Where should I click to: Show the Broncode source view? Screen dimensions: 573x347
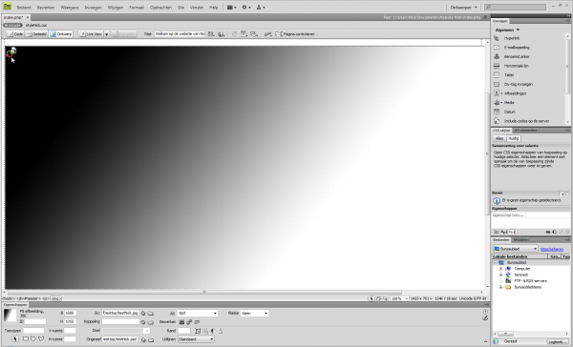(x=12, y=25)
